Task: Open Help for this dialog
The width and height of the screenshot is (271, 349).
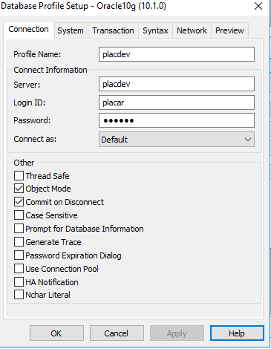Action: click(237, 333)
